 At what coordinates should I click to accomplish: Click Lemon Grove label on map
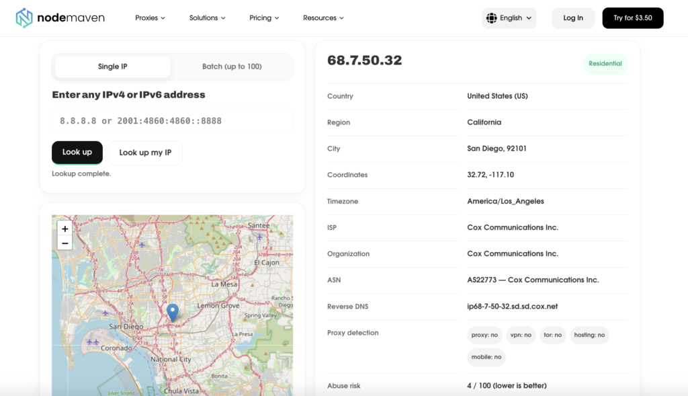point(218,305)
